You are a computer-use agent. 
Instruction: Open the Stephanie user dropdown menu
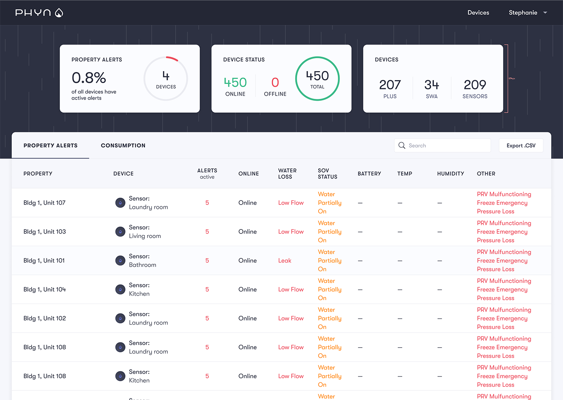[527, 12]
